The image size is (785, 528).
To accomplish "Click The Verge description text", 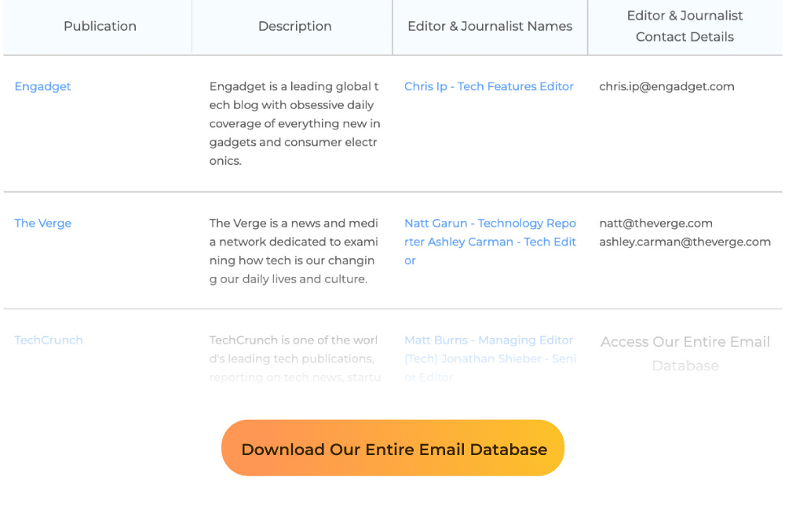I will (294, 251).
